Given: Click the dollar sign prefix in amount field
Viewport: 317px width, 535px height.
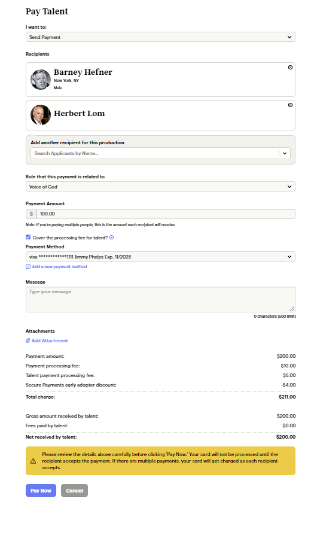Looking at the screenshot, I should click(x=31, y=214).
